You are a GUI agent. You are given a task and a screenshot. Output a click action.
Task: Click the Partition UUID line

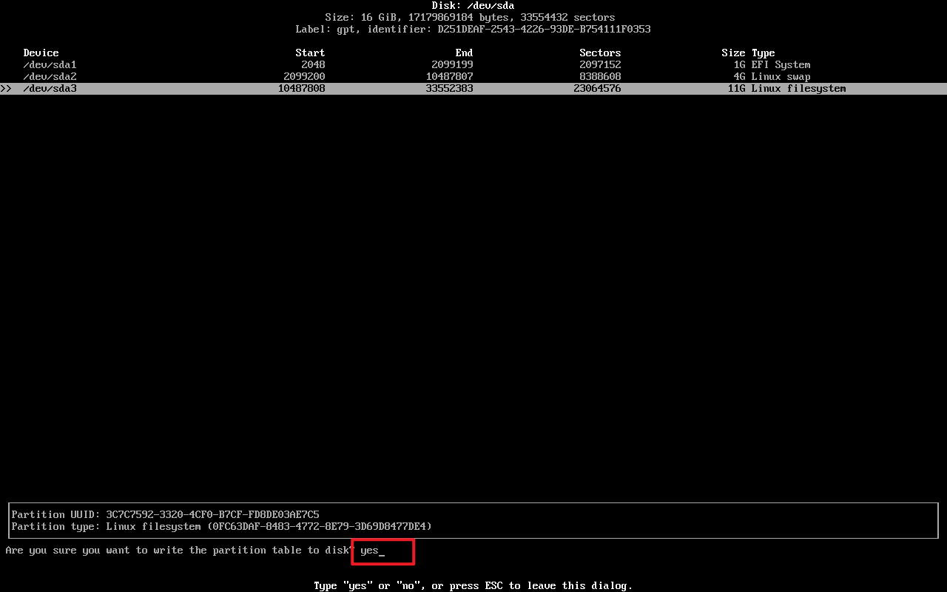tap(165, 514)
